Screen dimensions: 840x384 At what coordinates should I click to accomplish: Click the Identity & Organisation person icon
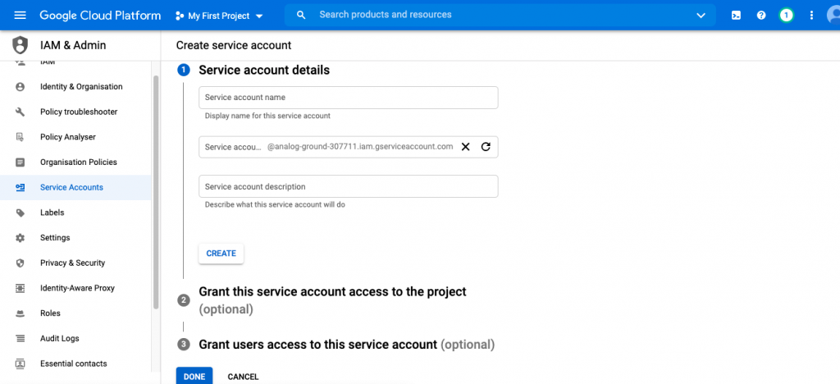tap(21, 87)
